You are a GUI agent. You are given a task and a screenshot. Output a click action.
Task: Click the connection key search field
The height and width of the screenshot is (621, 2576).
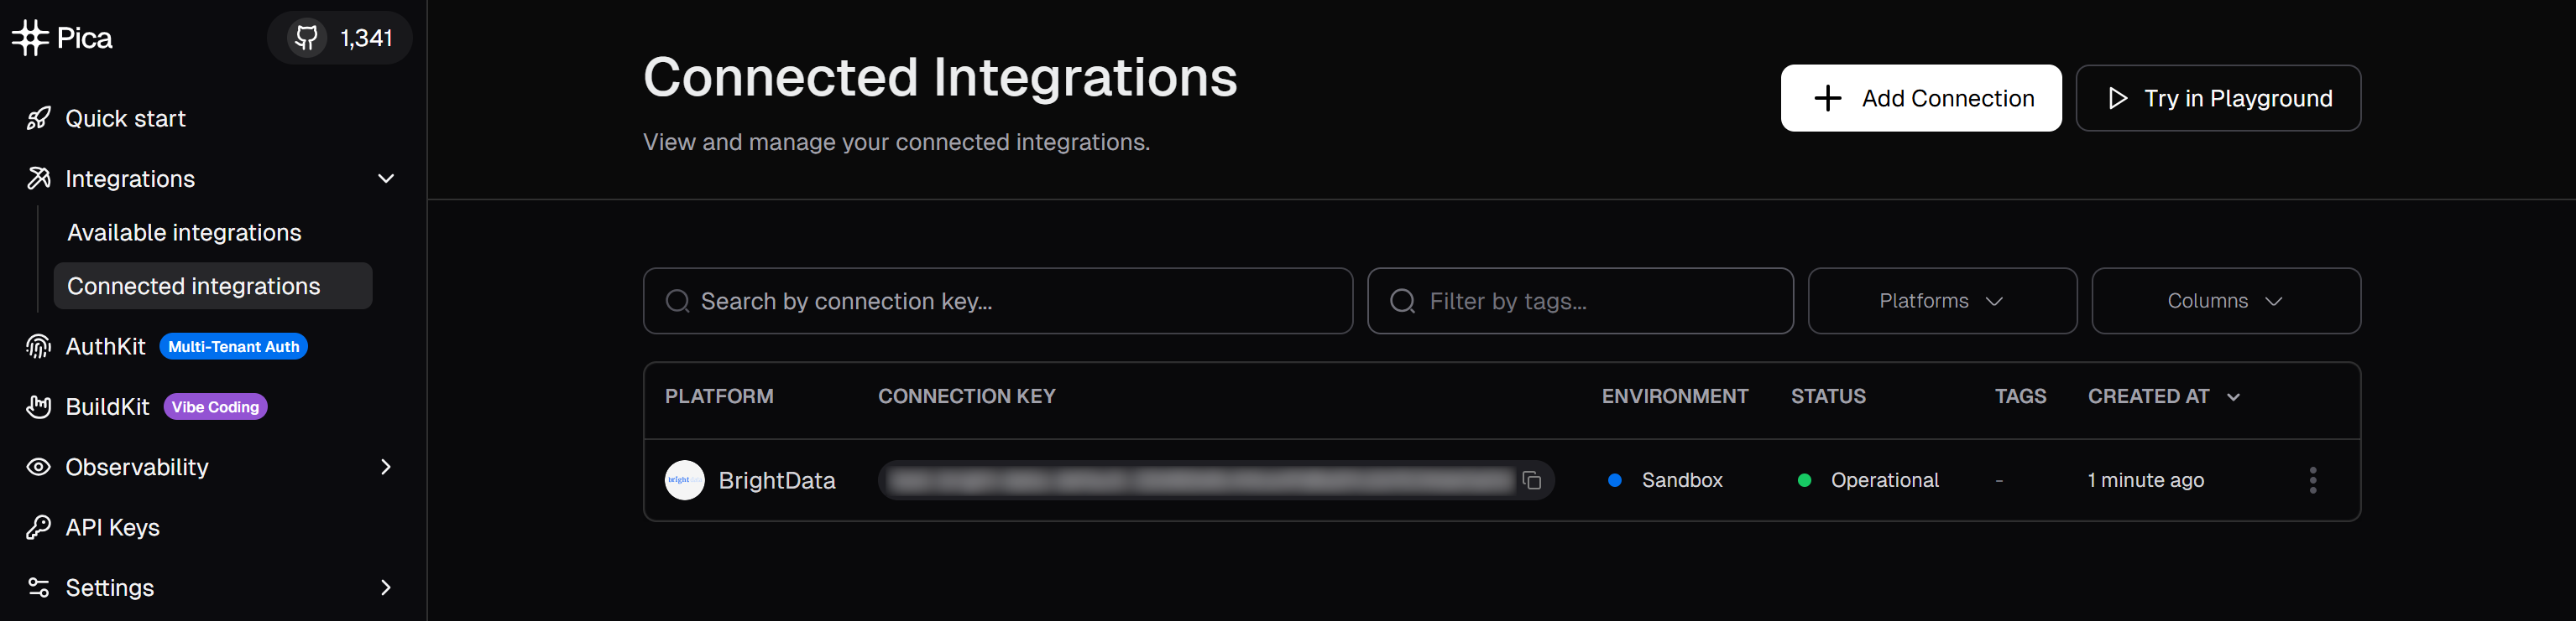pos(998,301)
